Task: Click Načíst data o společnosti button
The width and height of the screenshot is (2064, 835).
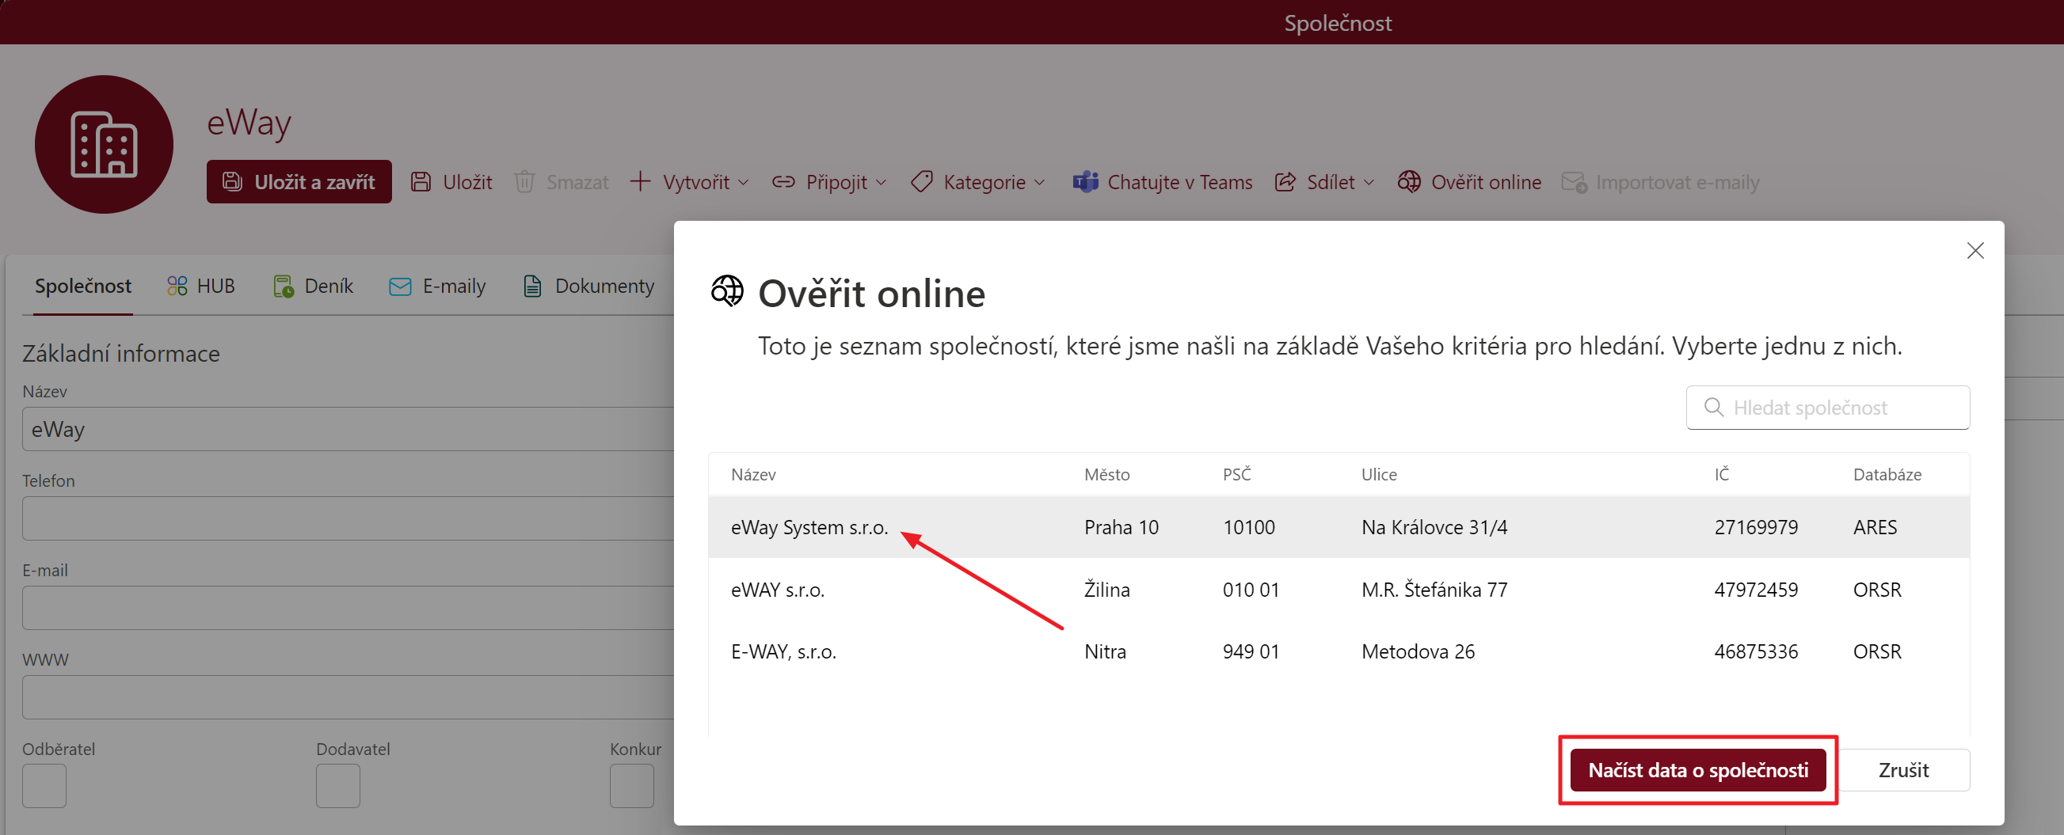Action: tap(1698, 769)
